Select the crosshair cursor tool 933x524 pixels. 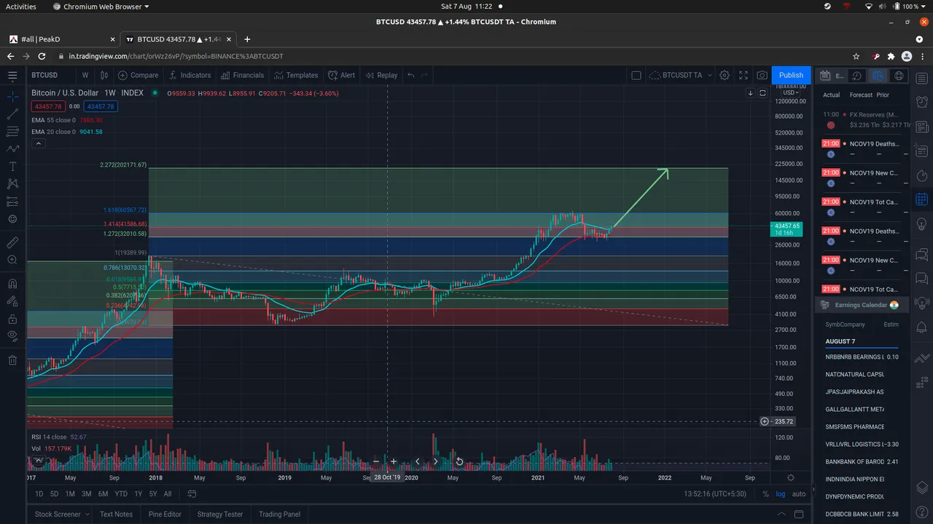[x=12, y=96]
